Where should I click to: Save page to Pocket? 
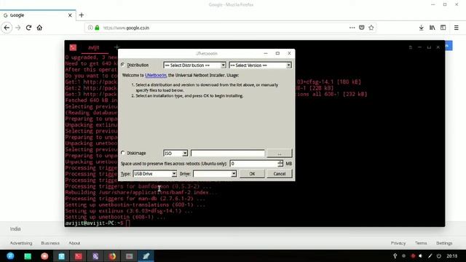pyautogui.click(x=361, y=28)
